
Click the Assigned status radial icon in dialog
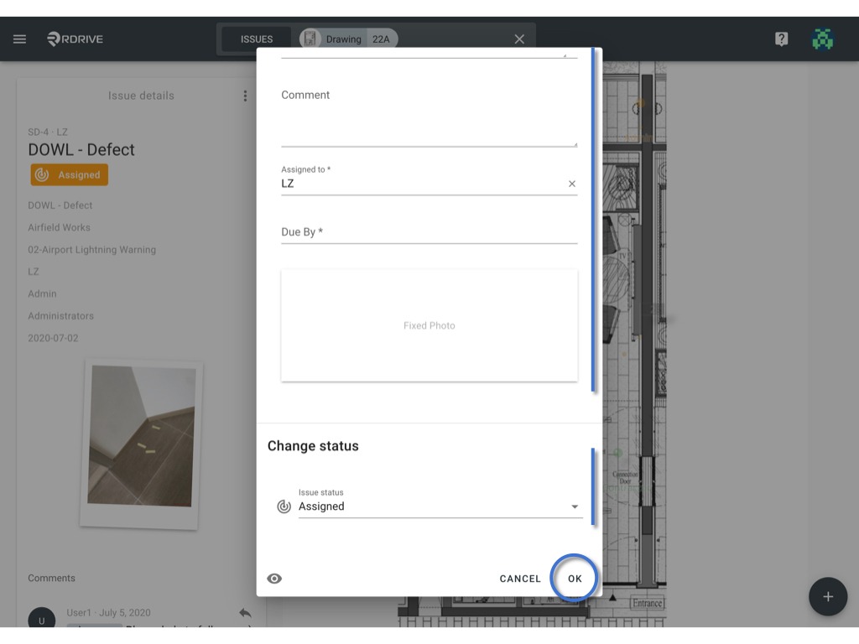click(x=284, y=506)
